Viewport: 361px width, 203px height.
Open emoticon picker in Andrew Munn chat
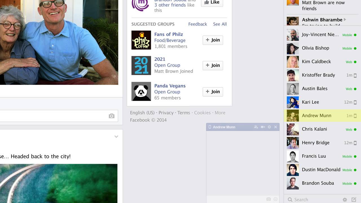[x=276, y=199]
